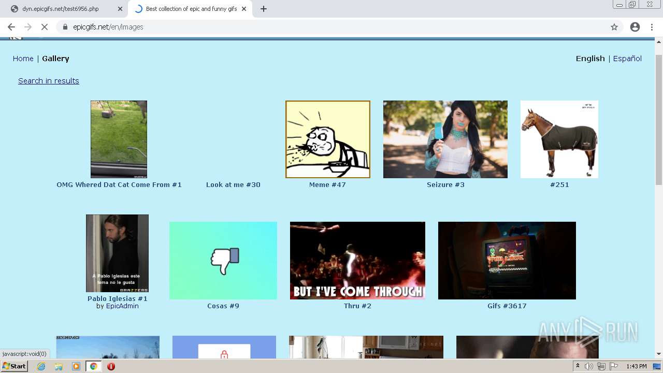Select Chrome taskbar icon
663x373 pixels.
(93, 366)
